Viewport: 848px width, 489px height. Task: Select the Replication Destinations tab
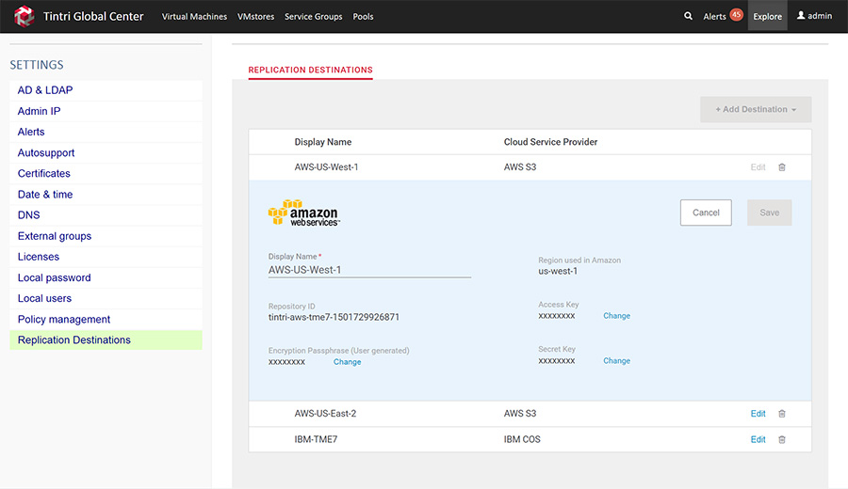pyautogui.click(x=310, y=71)
